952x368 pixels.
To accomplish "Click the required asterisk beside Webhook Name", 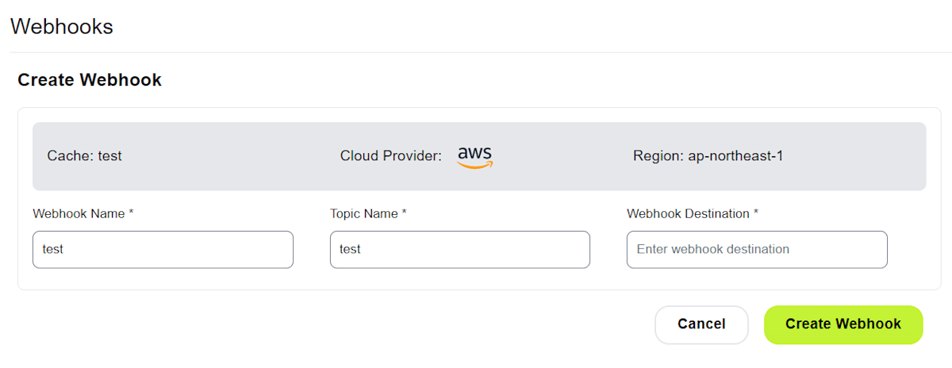I will point(132,213).
